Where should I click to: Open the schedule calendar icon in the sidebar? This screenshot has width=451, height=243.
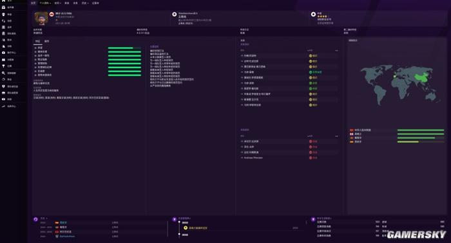[3, 60]
